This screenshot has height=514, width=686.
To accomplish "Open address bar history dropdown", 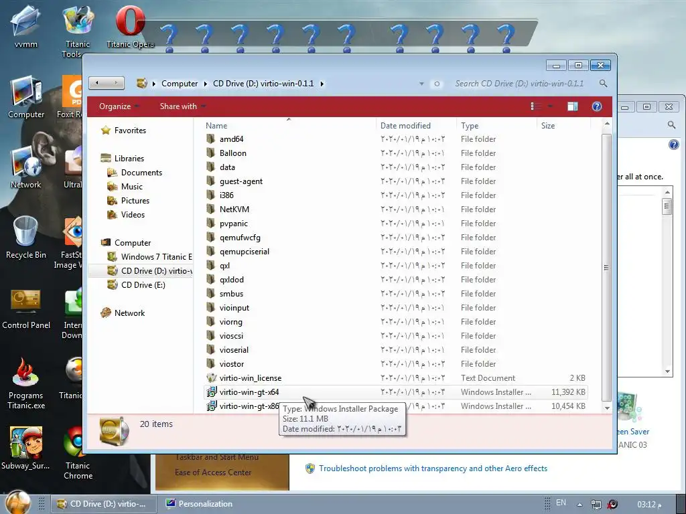I will point(421,84).
